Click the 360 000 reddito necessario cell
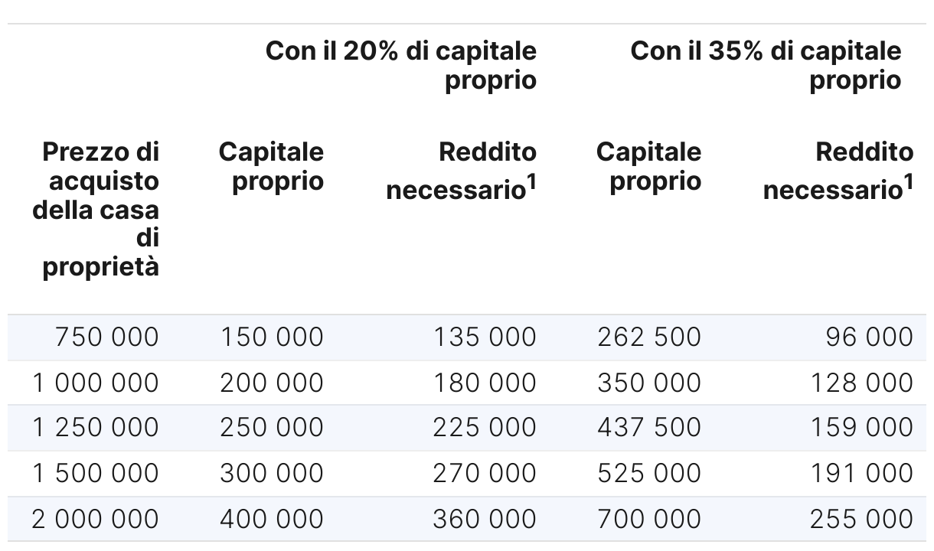Screen dimensions: 934x551 [485, 519]
